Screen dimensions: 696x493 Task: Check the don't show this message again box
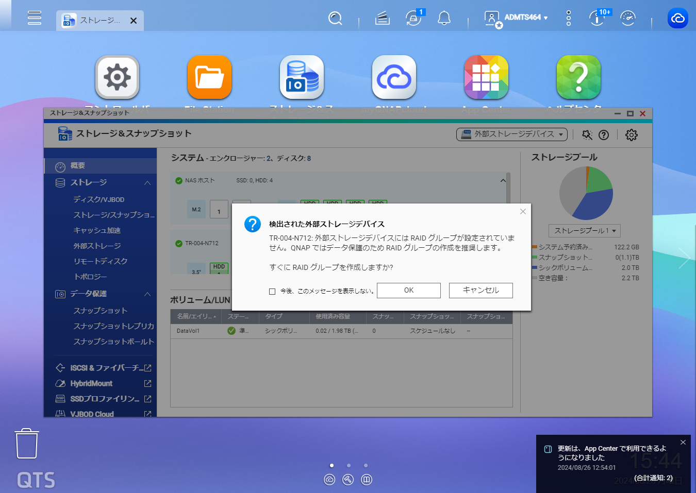[272, 292]
